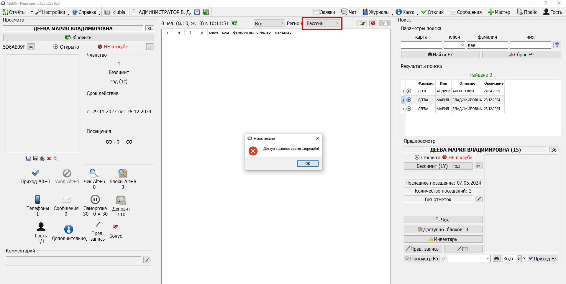
Task: Click the webcam capture icon under photo
Action: 42,159
